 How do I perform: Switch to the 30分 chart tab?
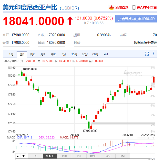click(85, 54)
